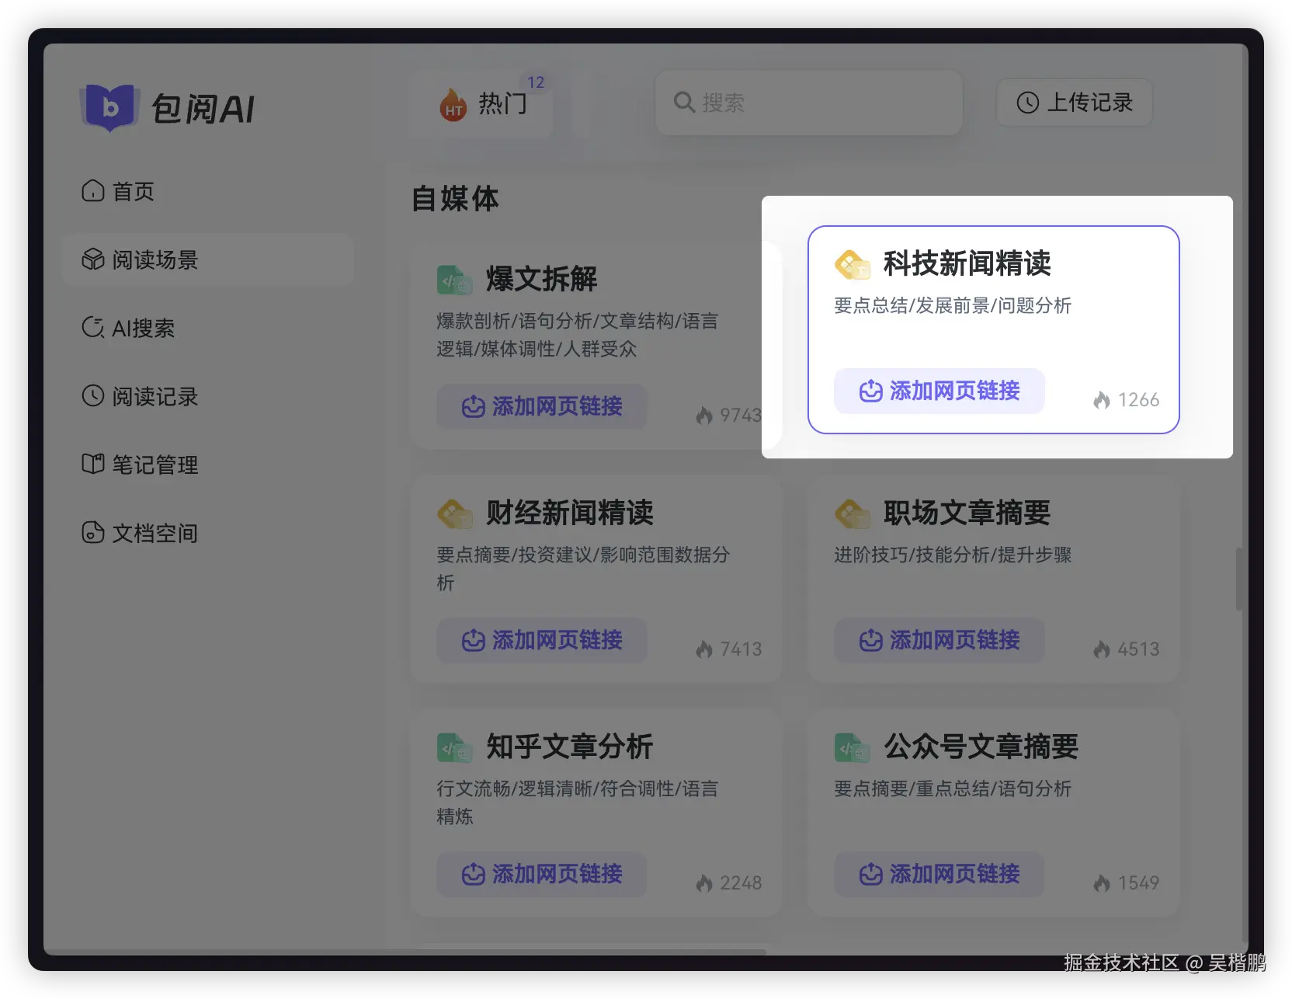Click flame icon next to 9743
Viewport: 1292px width, 999px height.
704,416
